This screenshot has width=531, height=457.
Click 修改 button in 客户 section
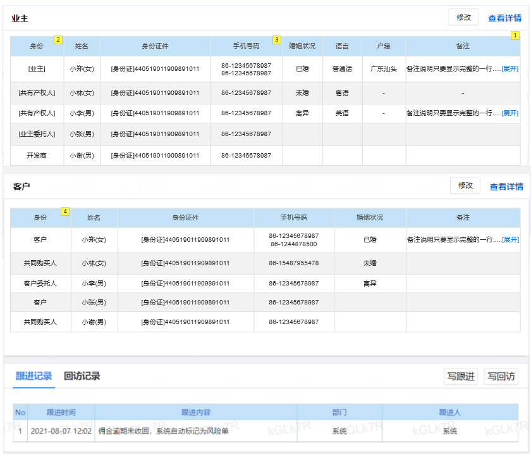pyautogui.click(x=465, y=185)
